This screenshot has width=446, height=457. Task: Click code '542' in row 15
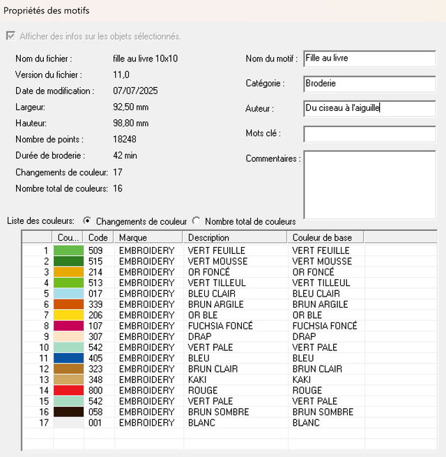pos(95,401)
